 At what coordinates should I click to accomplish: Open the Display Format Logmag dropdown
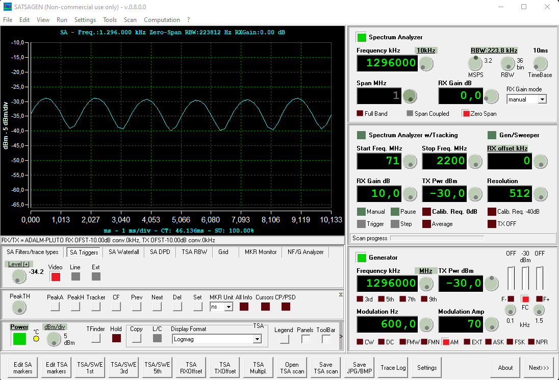click(257, 339)
